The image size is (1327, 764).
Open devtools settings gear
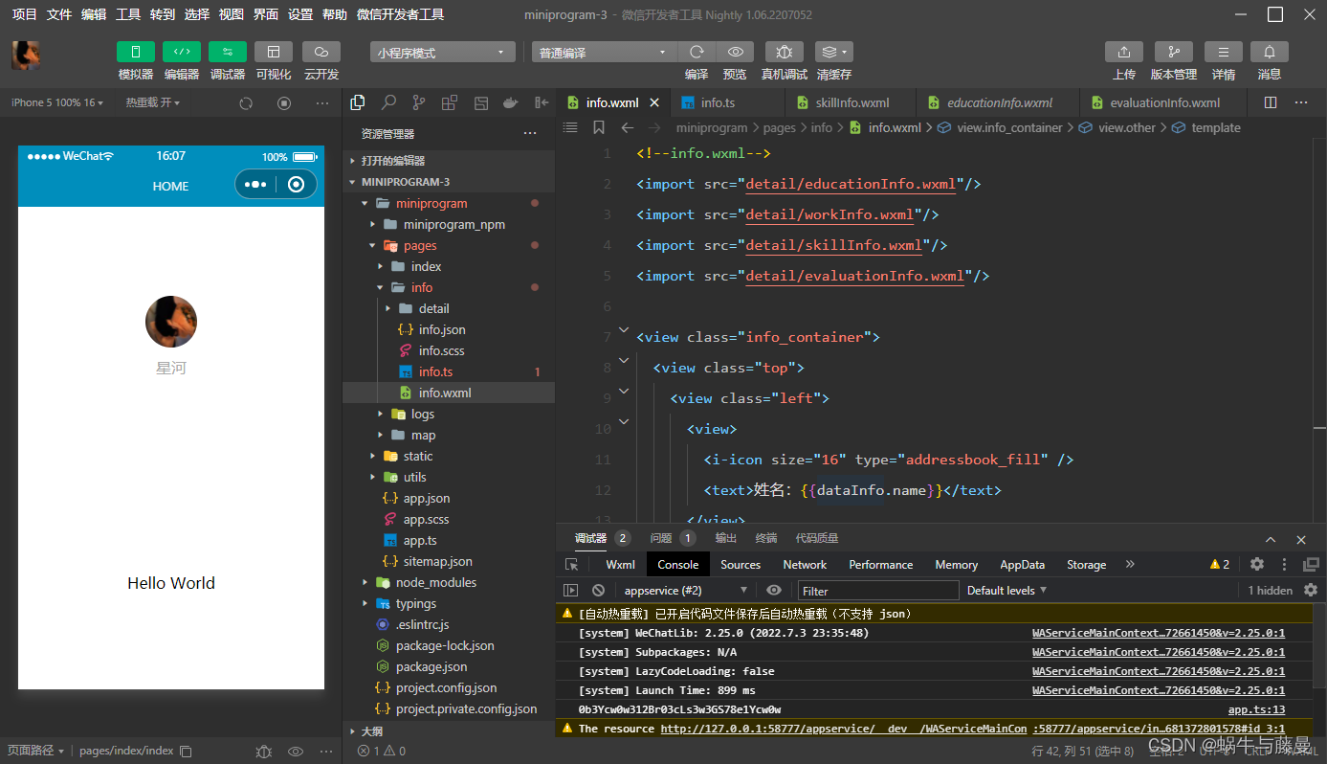pyautogui.click(x=1257, y=565)
